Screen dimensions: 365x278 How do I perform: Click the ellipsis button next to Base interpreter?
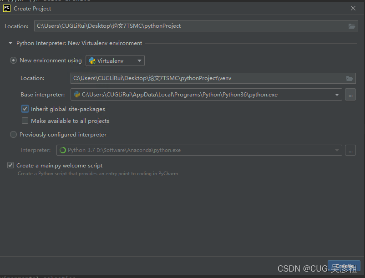350,95
